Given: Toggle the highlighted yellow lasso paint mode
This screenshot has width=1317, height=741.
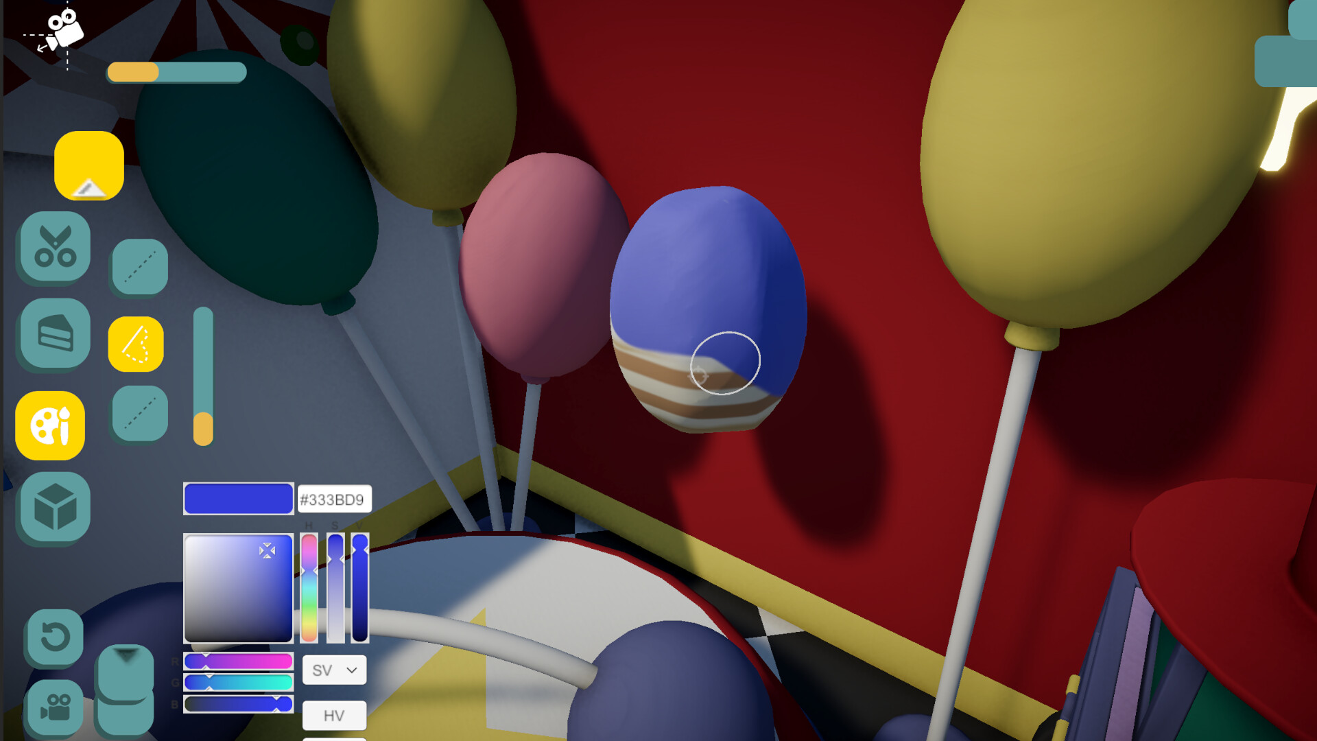Looking at the screenshot, I should (x=136, y=344).
